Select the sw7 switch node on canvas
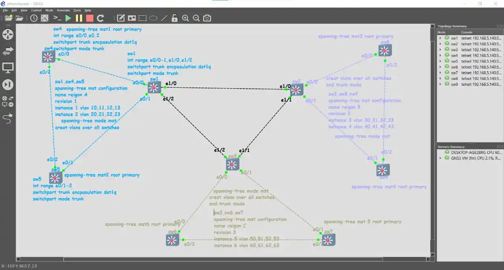 [x=329, y=240]
